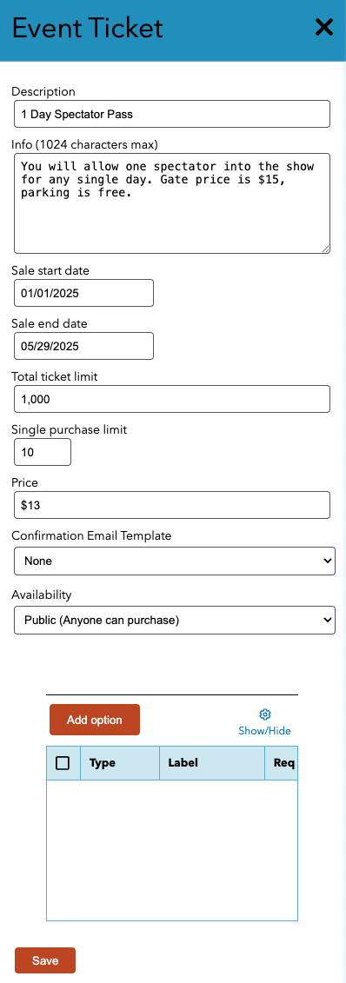Click the Req column header
The width and height of the screenshot is (346, 983).
(282, 763)
